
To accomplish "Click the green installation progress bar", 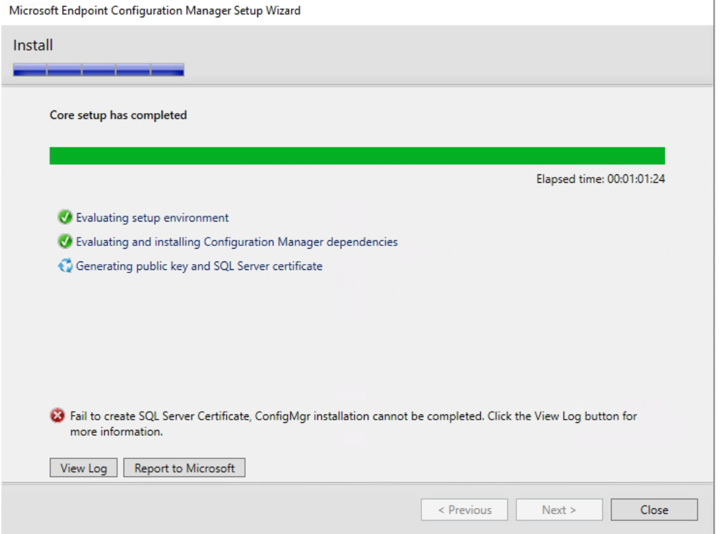I will (x=357, y=156).
